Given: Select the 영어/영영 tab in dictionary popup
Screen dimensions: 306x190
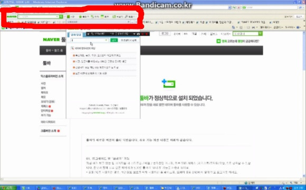Looking at the screenshot, I should tap(75, 35).
